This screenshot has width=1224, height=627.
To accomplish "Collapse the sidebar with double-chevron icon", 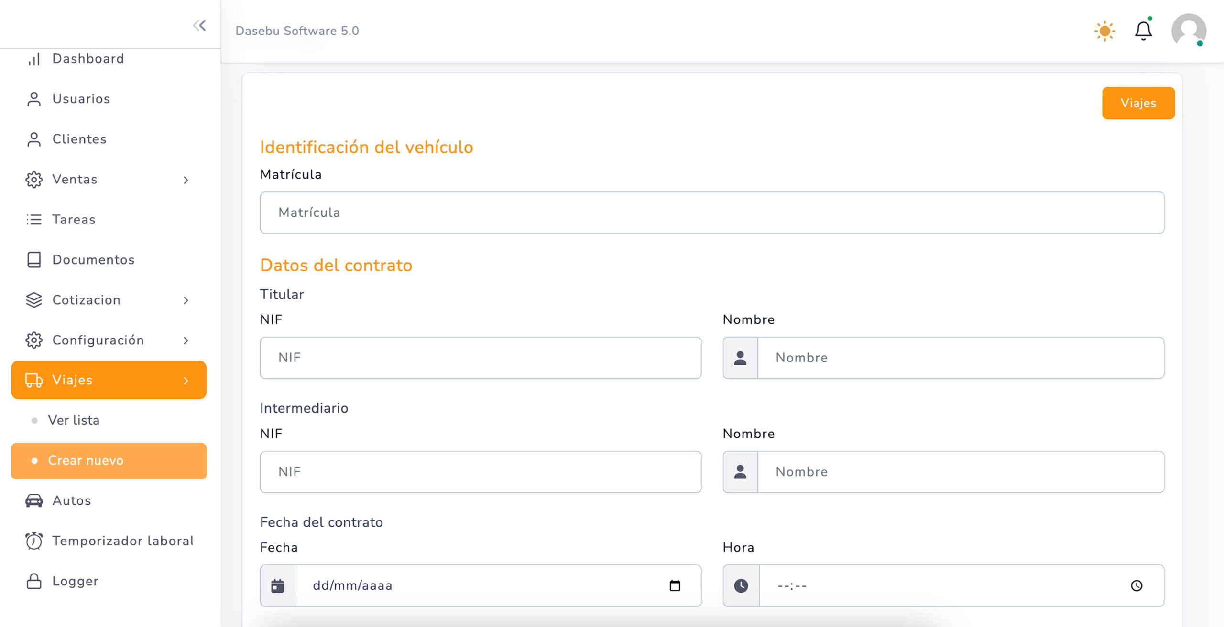I will click(199, 25).
